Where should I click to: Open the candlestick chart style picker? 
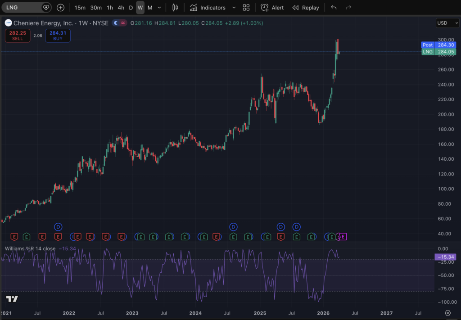tap(175, 8)
